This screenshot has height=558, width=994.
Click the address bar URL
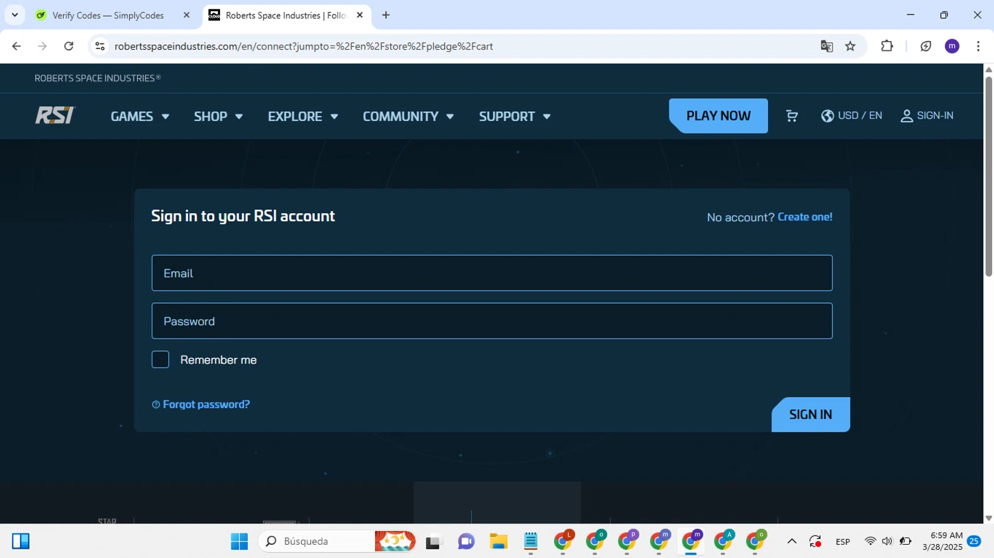click(x=304, y=46)
